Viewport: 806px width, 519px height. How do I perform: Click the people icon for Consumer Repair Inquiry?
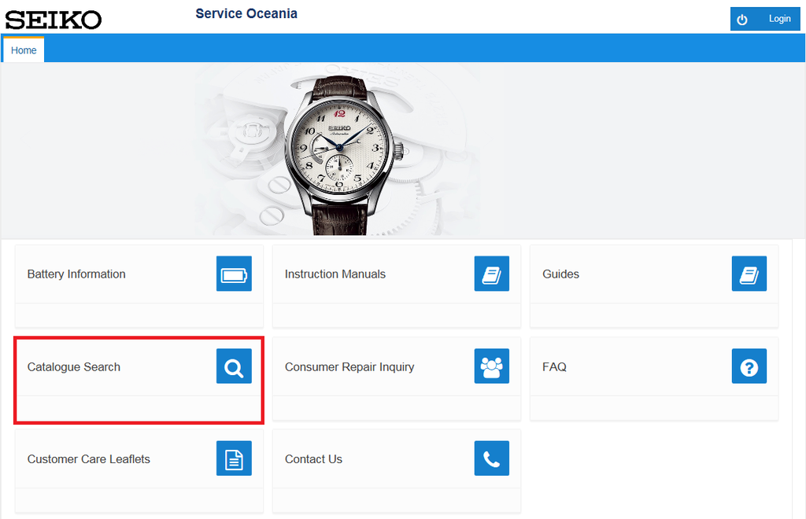click(491, 366)
